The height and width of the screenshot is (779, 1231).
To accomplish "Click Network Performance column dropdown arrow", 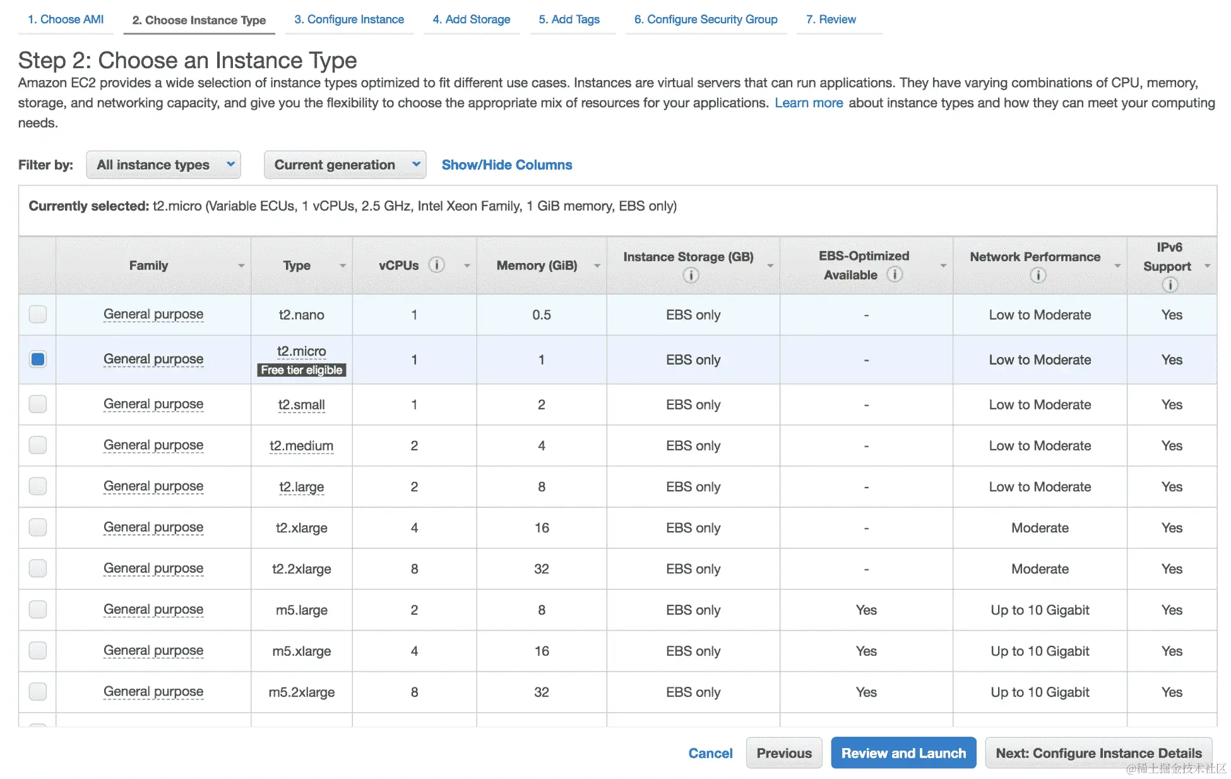I will tap(1117, 266).
